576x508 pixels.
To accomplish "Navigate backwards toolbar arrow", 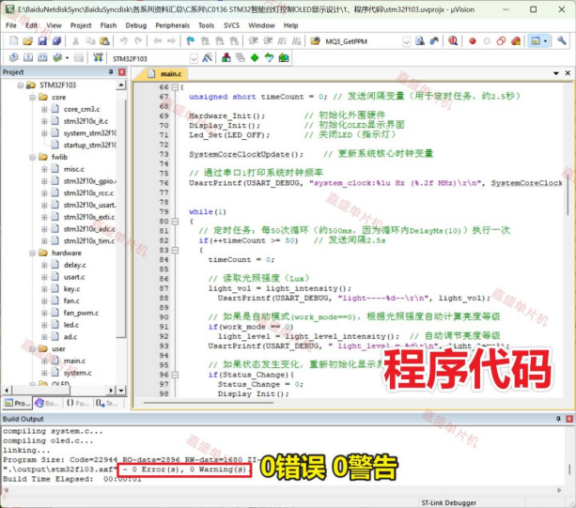I will pos(158,40).
